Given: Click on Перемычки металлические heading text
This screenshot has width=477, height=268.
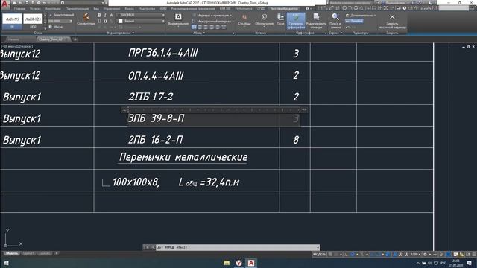Looking at the screenshot, I should tap(183, 157).
